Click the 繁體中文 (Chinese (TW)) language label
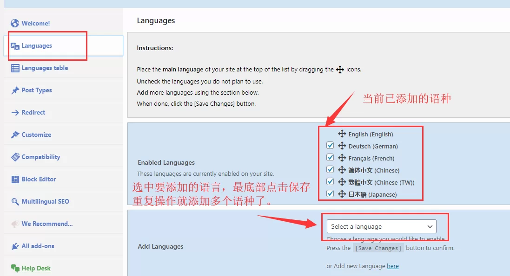Viewport: 510px width, 276px height. pyautogui.click(x=382, y=182)
